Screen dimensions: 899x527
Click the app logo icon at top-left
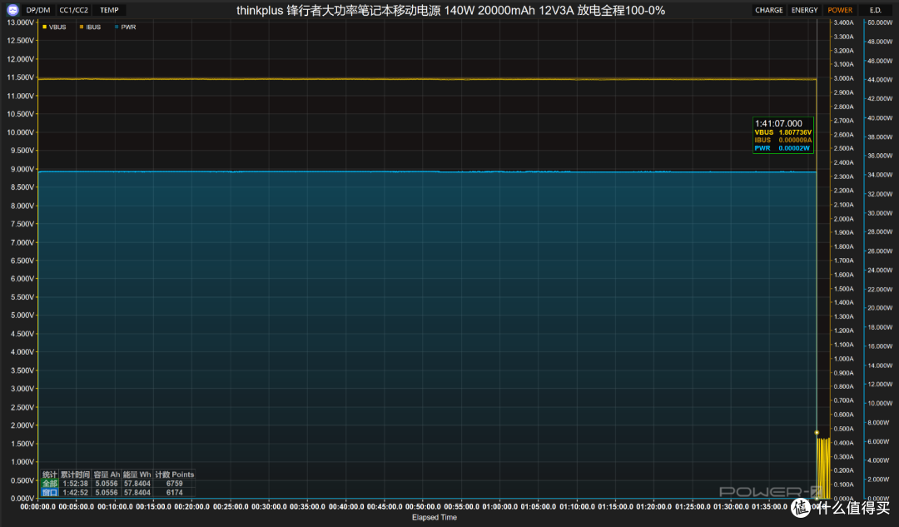pos(12,10)
